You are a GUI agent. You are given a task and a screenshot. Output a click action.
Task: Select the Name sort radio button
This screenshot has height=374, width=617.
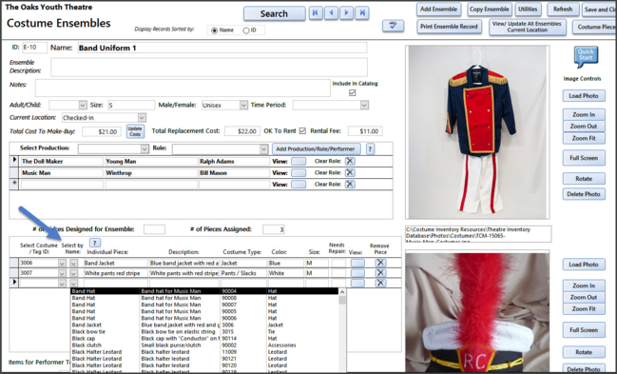click(215, 30)
